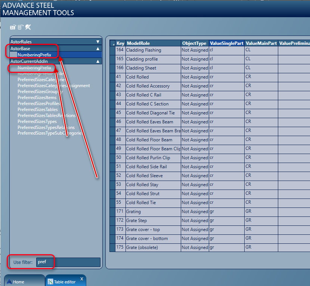
Task: Open the PreferredSizesProfiles table
Action: click(x=37, y=104)
